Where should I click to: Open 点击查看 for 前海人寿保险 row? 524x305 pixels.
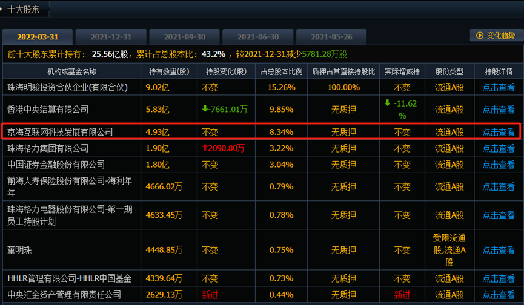[x=499, y=187]
